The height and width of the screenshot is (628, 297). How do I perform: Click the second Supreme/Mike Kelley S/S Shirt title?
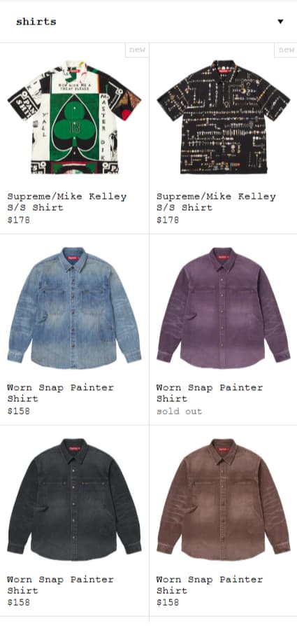pyautogui.click(x=216, y=202)
